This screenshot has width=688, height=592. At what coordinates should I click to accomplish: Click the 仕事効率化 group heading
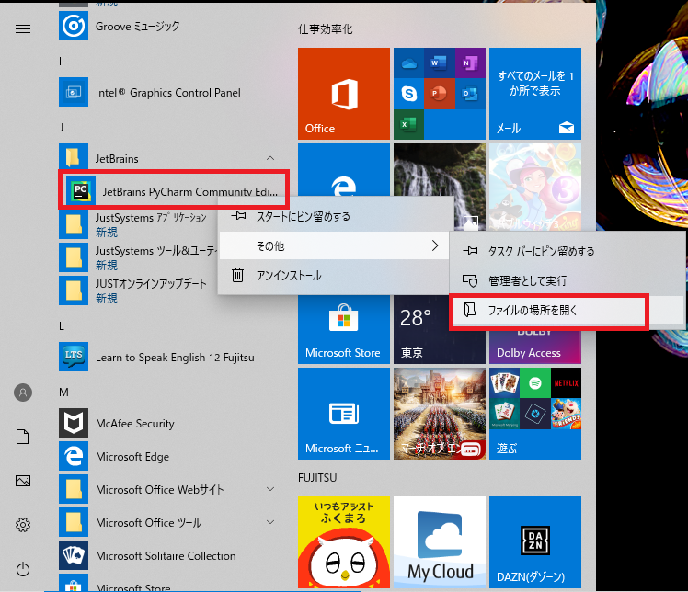[325, 29]
